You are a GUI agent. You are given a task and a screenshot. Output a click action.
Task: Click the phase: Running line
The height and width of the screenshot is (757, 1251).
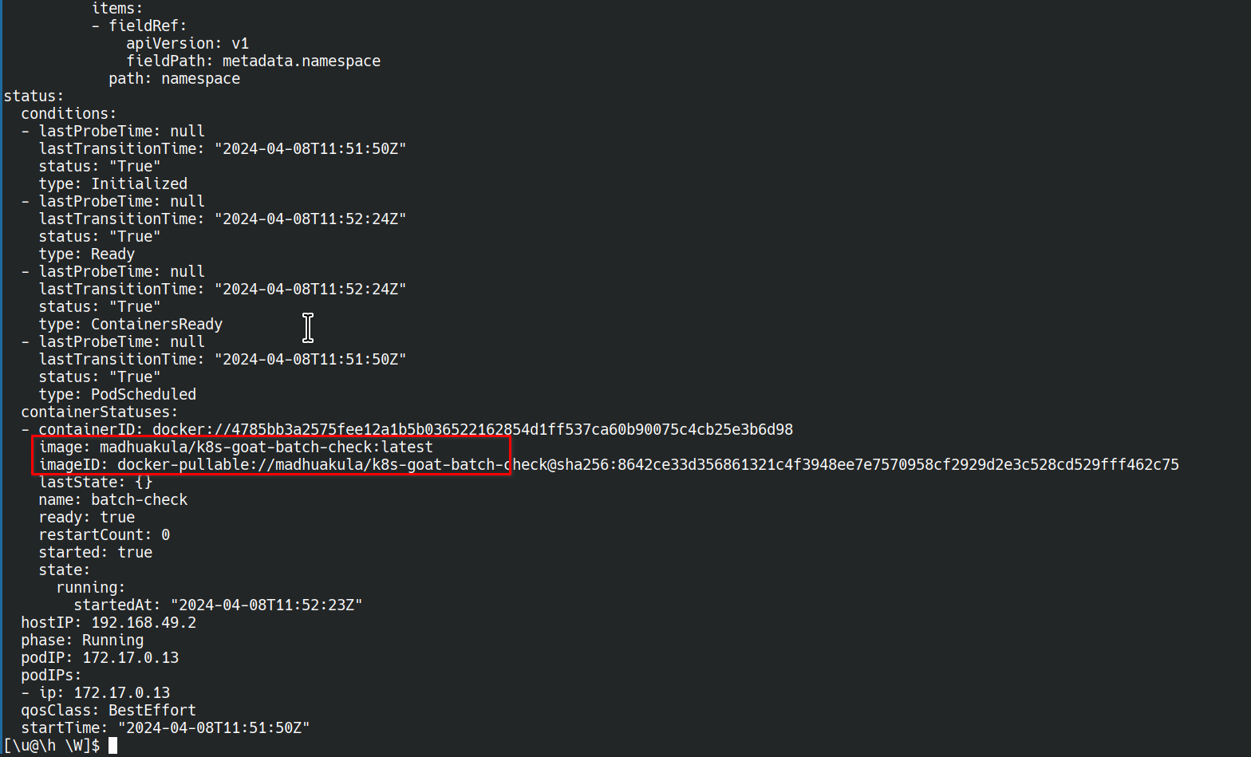82,640
